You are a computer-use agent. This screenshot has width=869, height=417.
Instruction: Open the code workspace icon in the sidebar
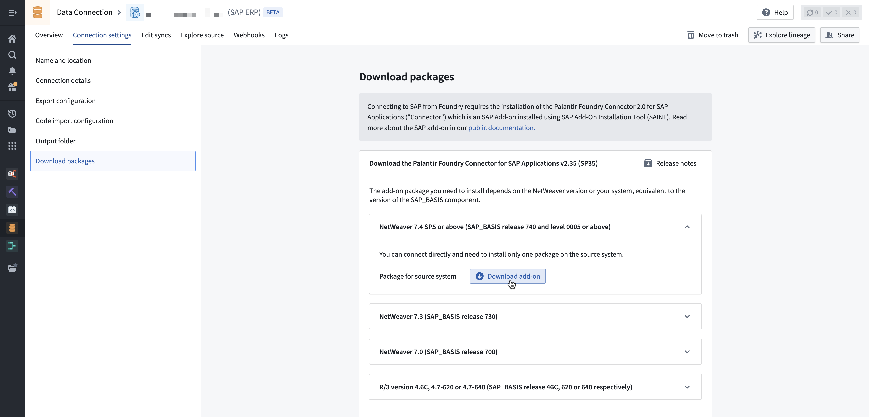click(12, 209)
